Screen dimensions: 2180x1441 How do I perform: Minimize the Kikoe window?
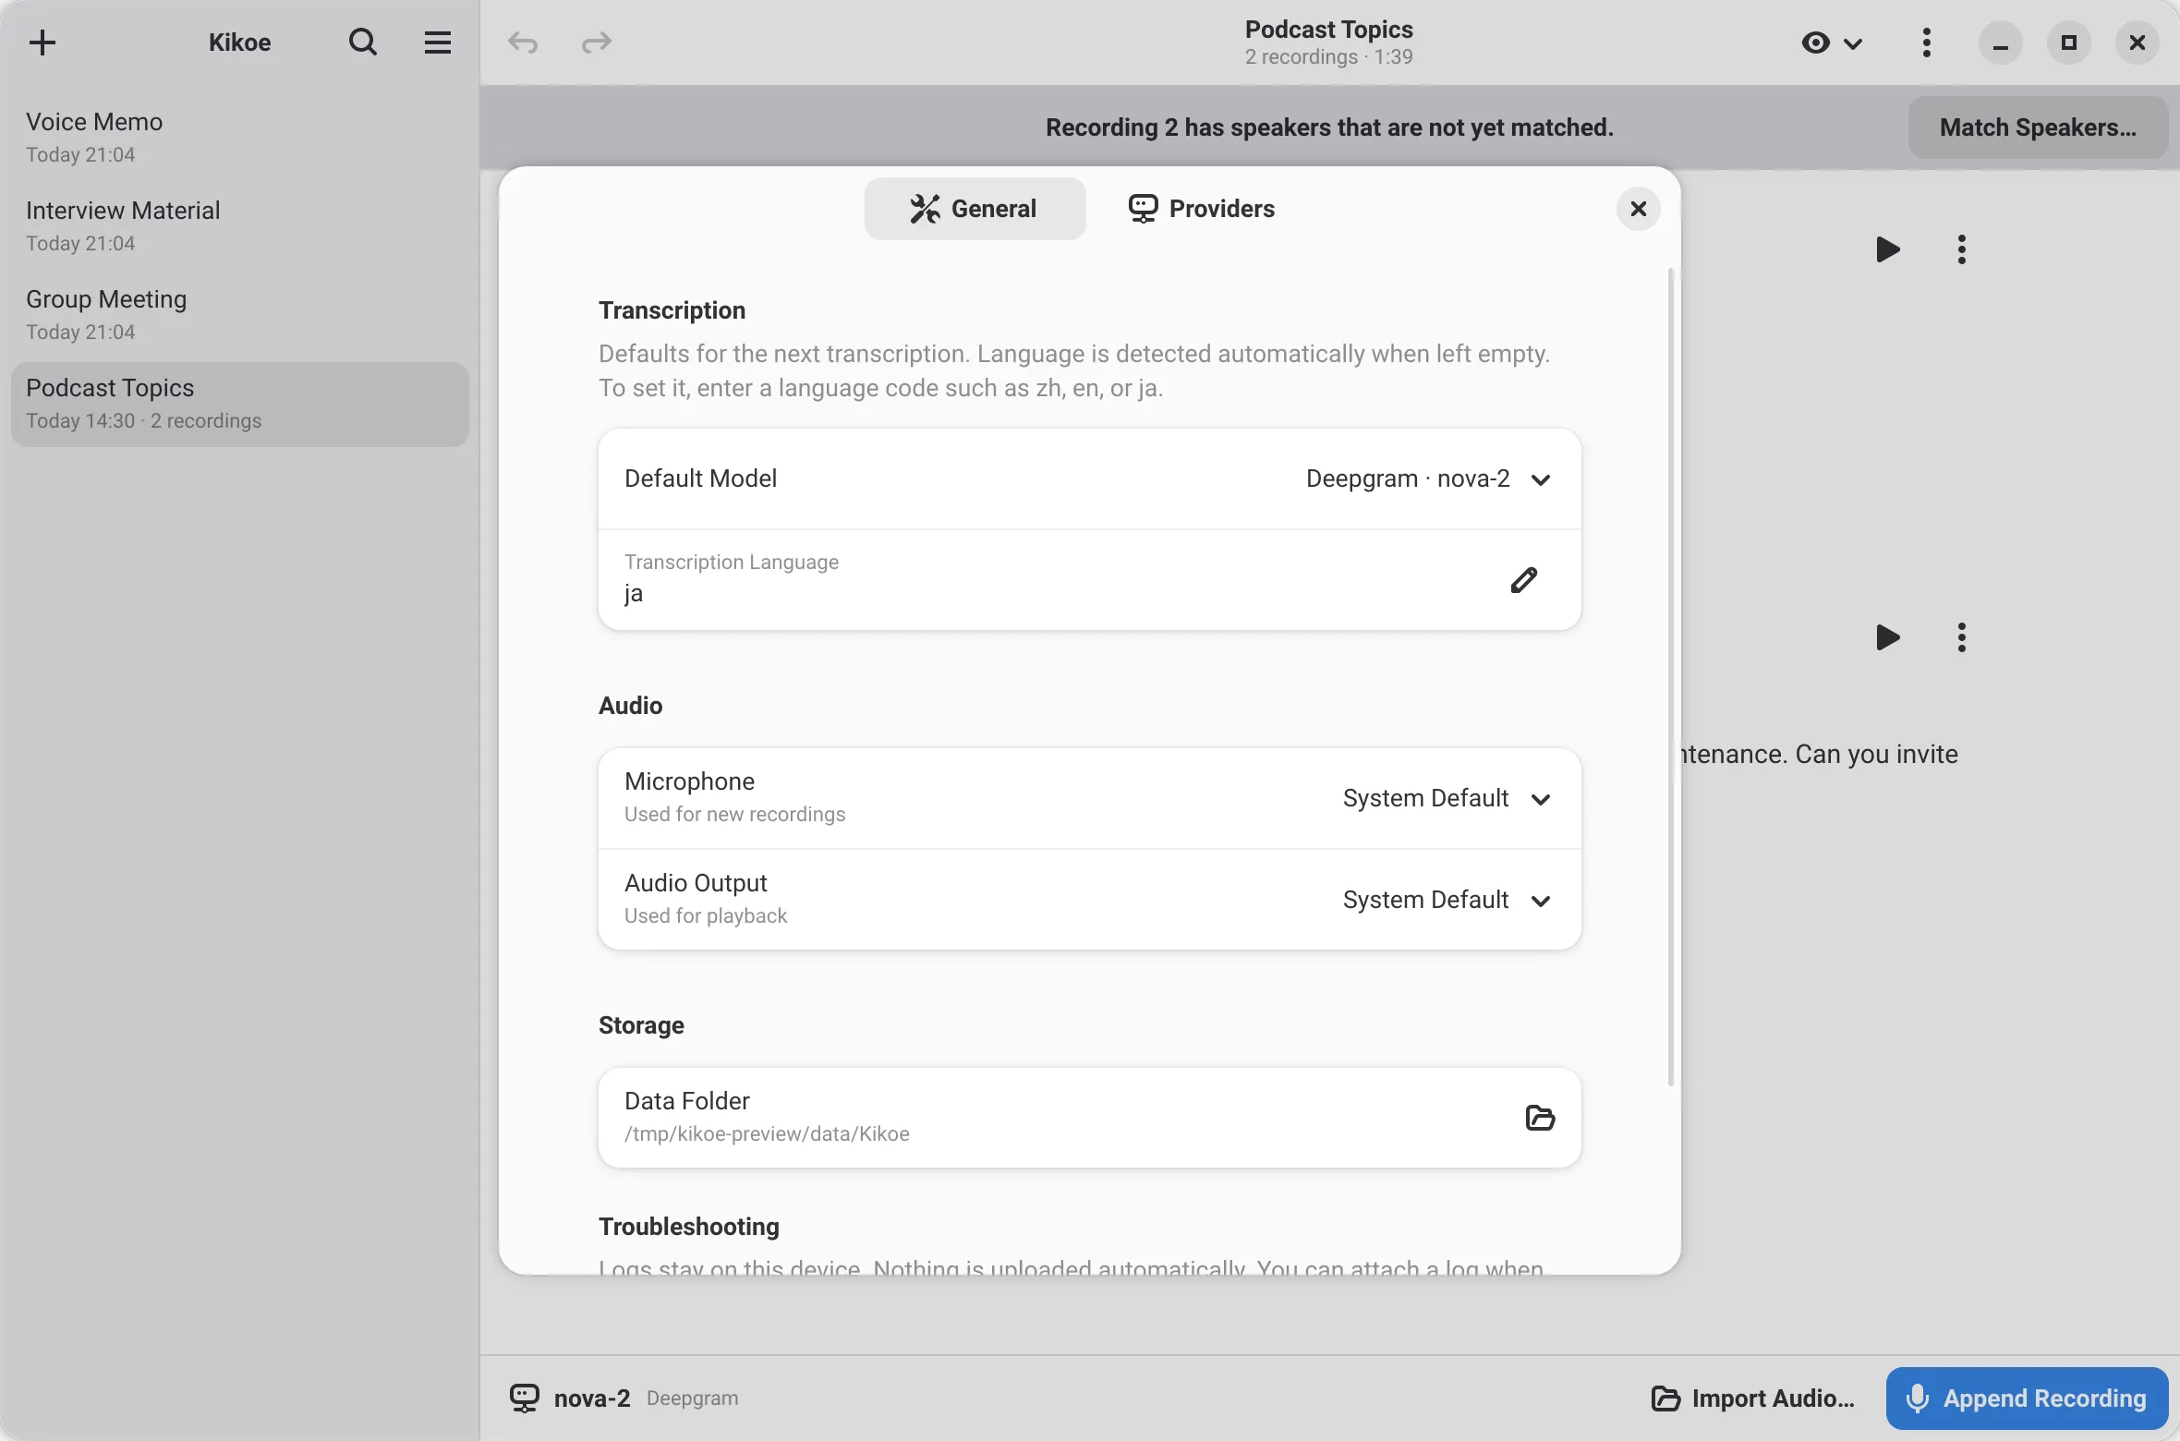click(x=2001, y=42)
